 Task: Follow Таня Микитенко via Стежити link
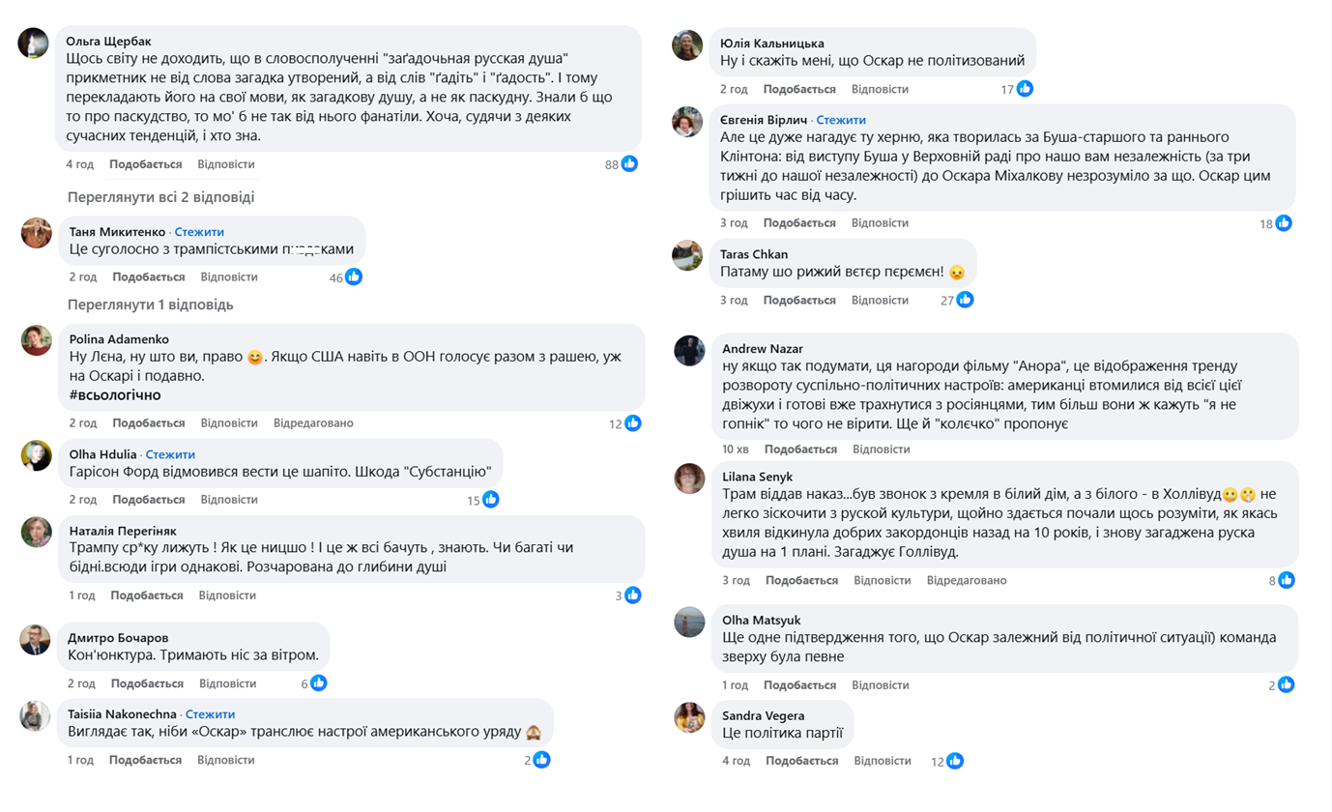click(x=199, y=232)
